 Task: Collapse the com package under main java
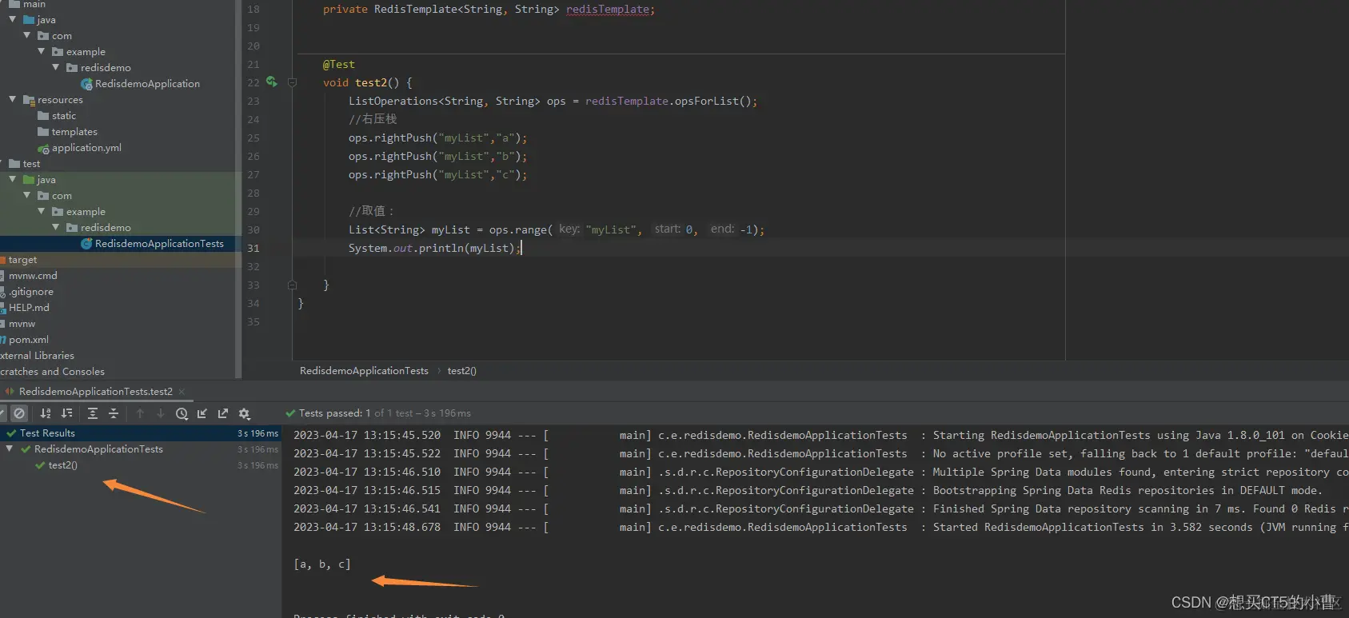[27, 35]
